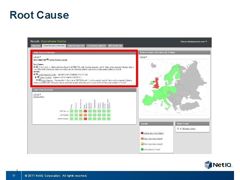Click the icon beside the Root Cause for heading
This screenshot has height=180, width=240.
pos(47,60)
